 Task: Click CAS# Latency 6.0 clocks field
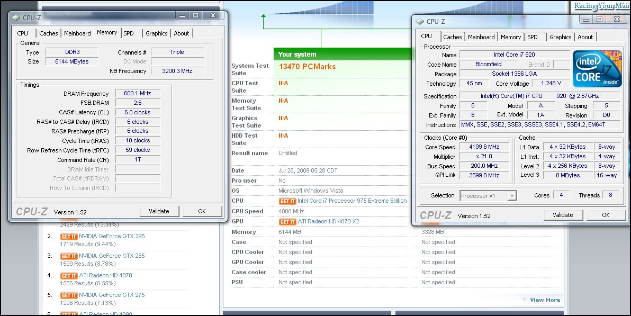click(x=138, y=112)
